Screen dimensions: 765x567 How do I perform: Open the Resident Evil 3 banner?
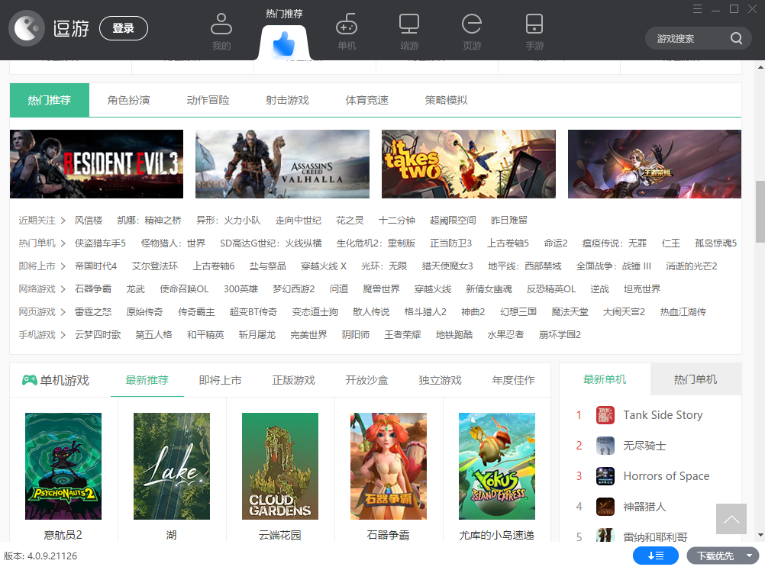[97, 164]
